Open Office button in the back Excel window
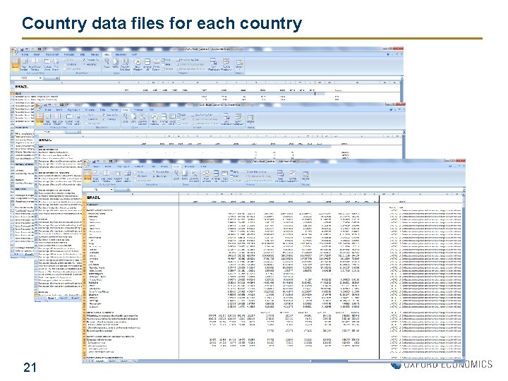508x381 pixels. coord(14,51)
